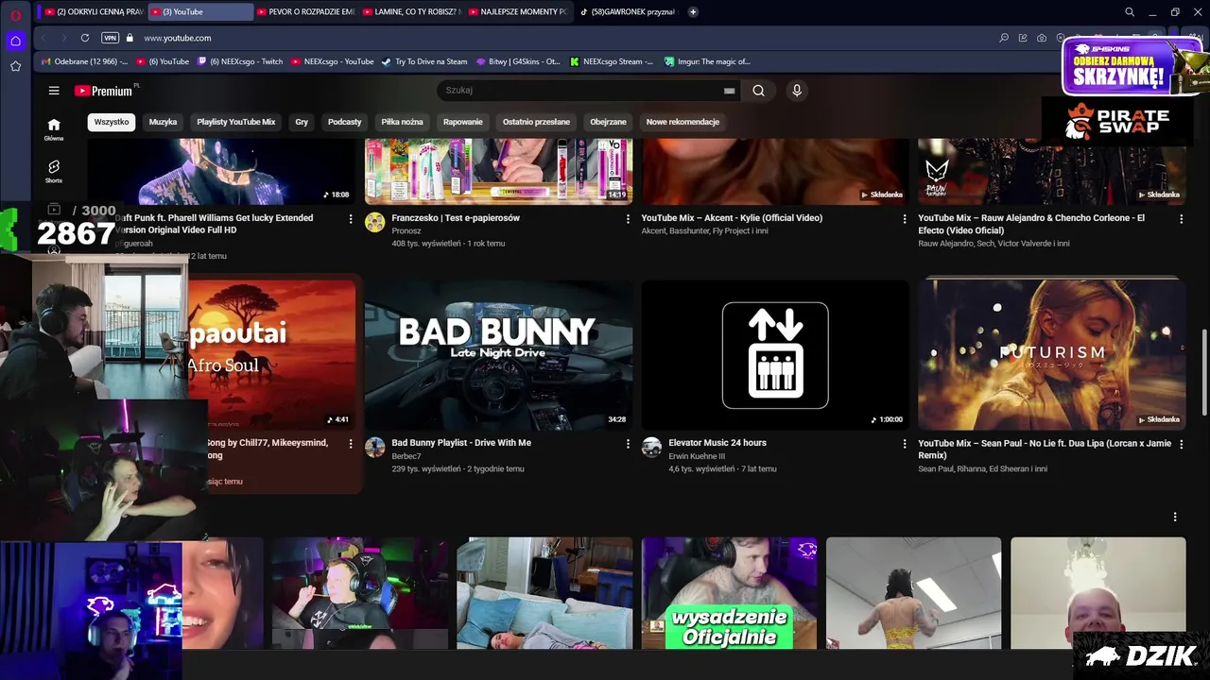Select the Wszystko filter chip
The width and height of the screenshot is (1210, 680).
[x=112, y=122]
